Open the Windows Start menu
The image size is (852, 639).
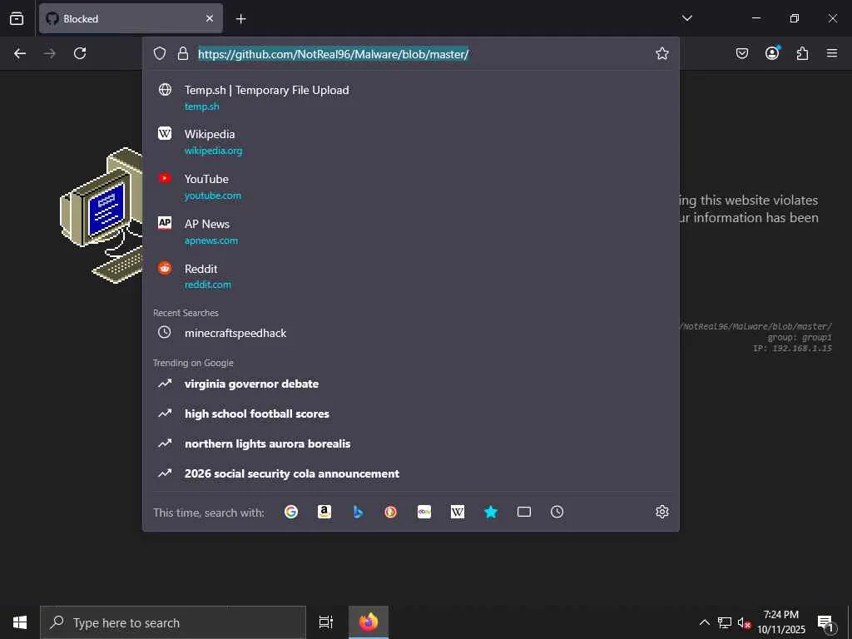coord(20,622)
